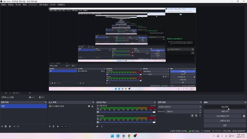Mute the 데스크탑 오디오 speaker icon

coord(98,112)
